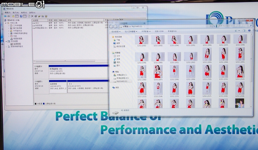Click horizontal scrollbar below the volume list

(65, 61)
